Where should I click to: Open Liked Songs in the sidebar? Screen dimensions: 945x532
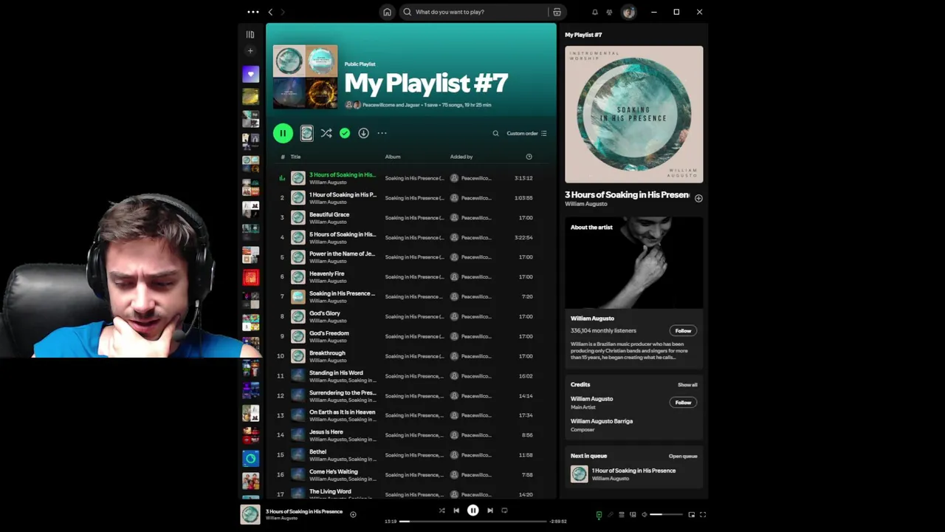[x=250, y=74]
